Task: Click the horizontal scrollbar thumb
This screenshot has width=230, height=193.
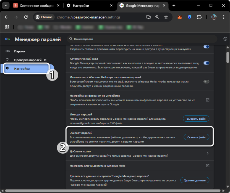Action: pyautogui.click(x=113, y=191)
